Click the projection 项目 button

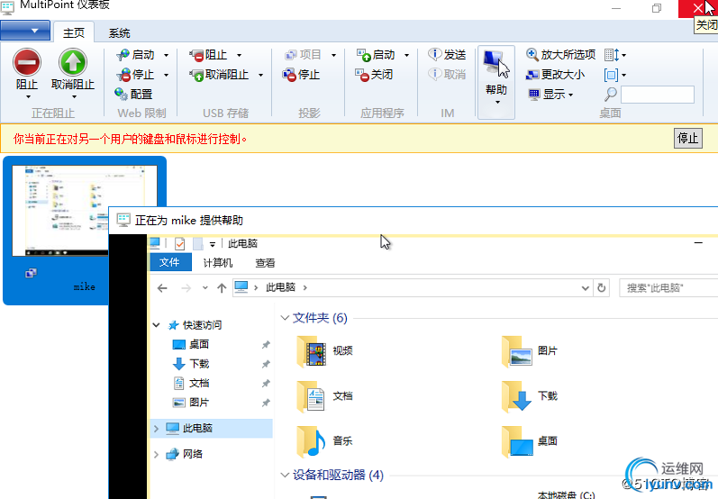(x=303, y=55)
